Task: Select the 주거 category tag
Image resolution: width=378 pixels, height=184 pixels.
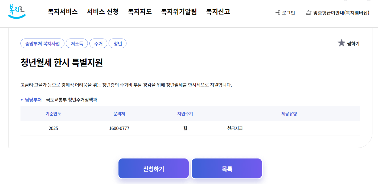Action: 98,43
